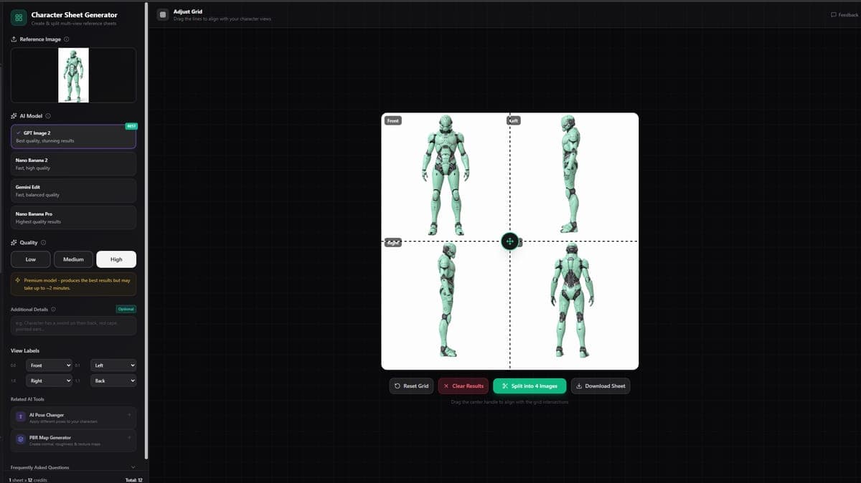Click the sparkle icon next to Quality
This screenshot has height=483, width=861.
[14, 242]
